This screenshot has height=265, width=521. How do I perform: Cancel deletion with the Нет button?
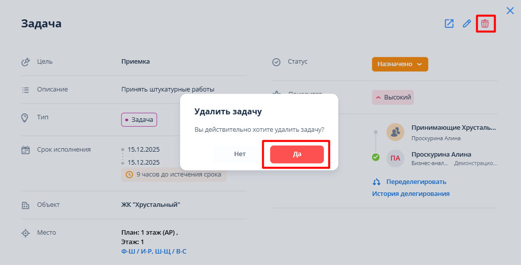point(240,154)
